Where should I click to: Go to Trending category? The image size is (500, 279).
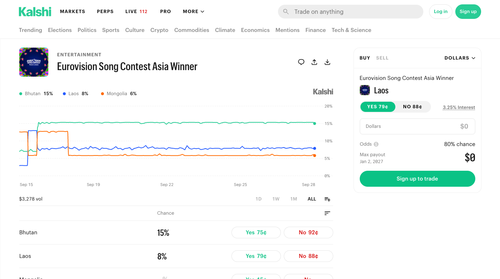click(31, 30)
